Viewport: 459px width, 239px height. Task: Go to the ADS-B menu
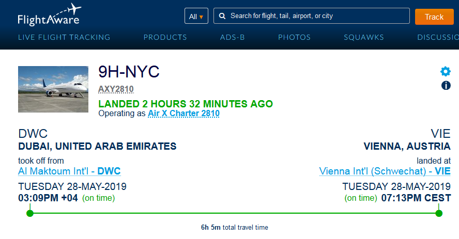tap(232, 37)
